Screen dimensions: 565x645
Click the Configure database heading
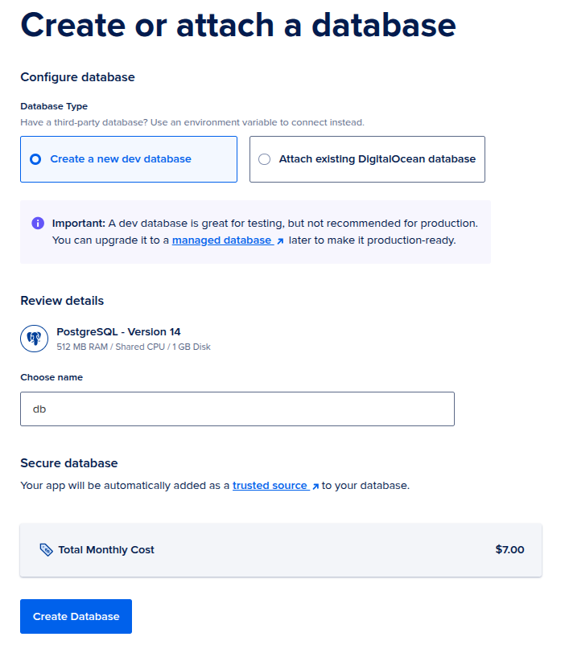[77, 77]
